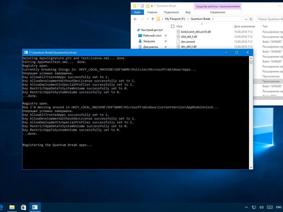
Task: Show hidden system tray icons
Action: click(246, 207)
